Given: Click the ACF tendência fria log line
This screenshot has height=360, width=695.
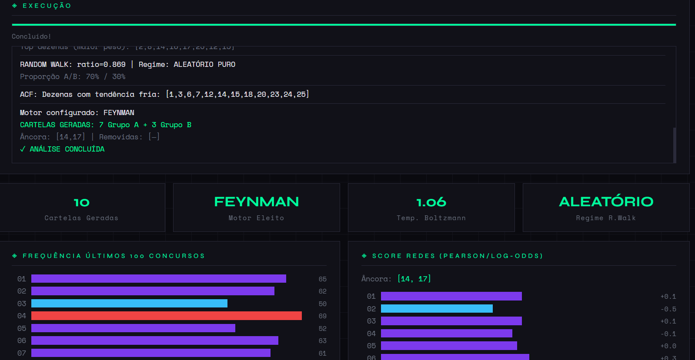Looking at the screenshot, I should tap(164, 94).
